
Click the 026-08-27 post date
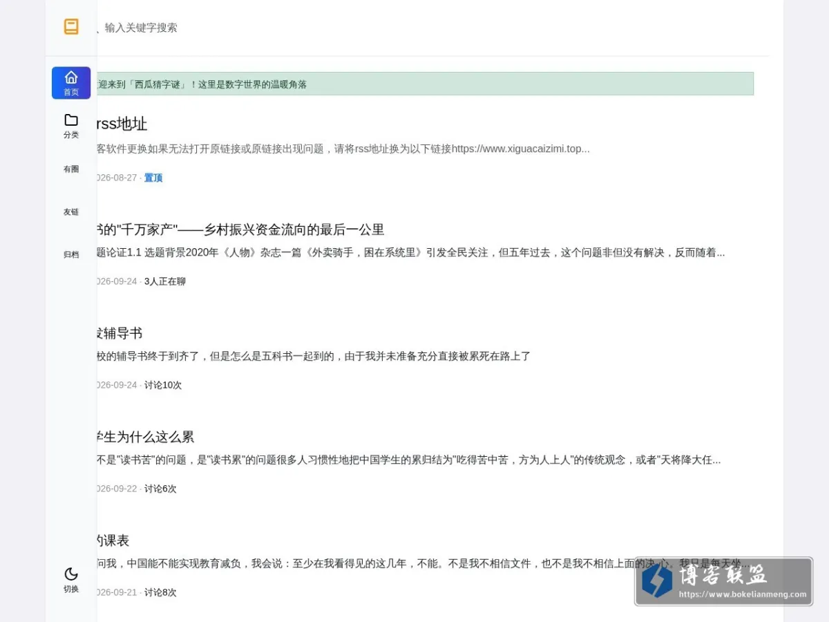pos(117,178)
